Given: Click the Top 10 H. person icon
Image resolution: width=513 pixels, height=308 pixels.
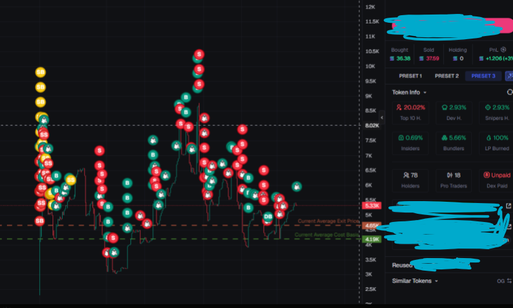Looking at the screenshot, I should click(399, 108).
